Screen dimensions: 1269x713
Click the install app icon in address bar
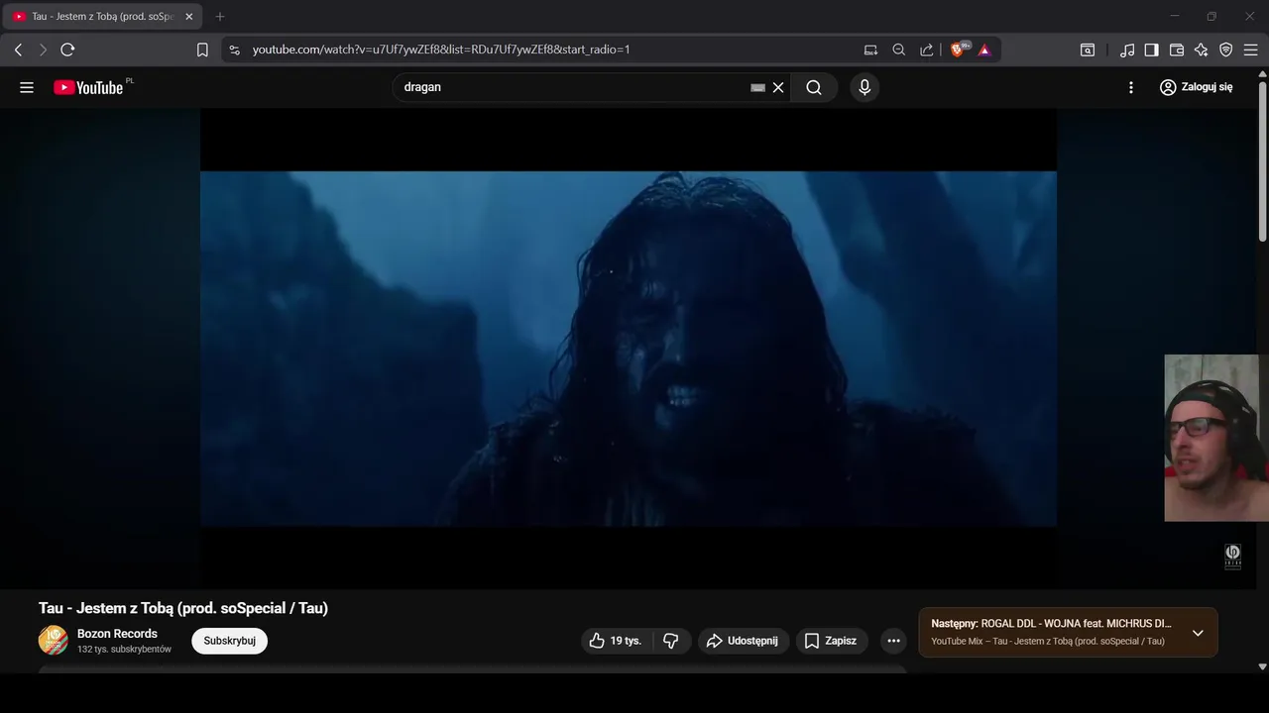[x=870, y=50]
